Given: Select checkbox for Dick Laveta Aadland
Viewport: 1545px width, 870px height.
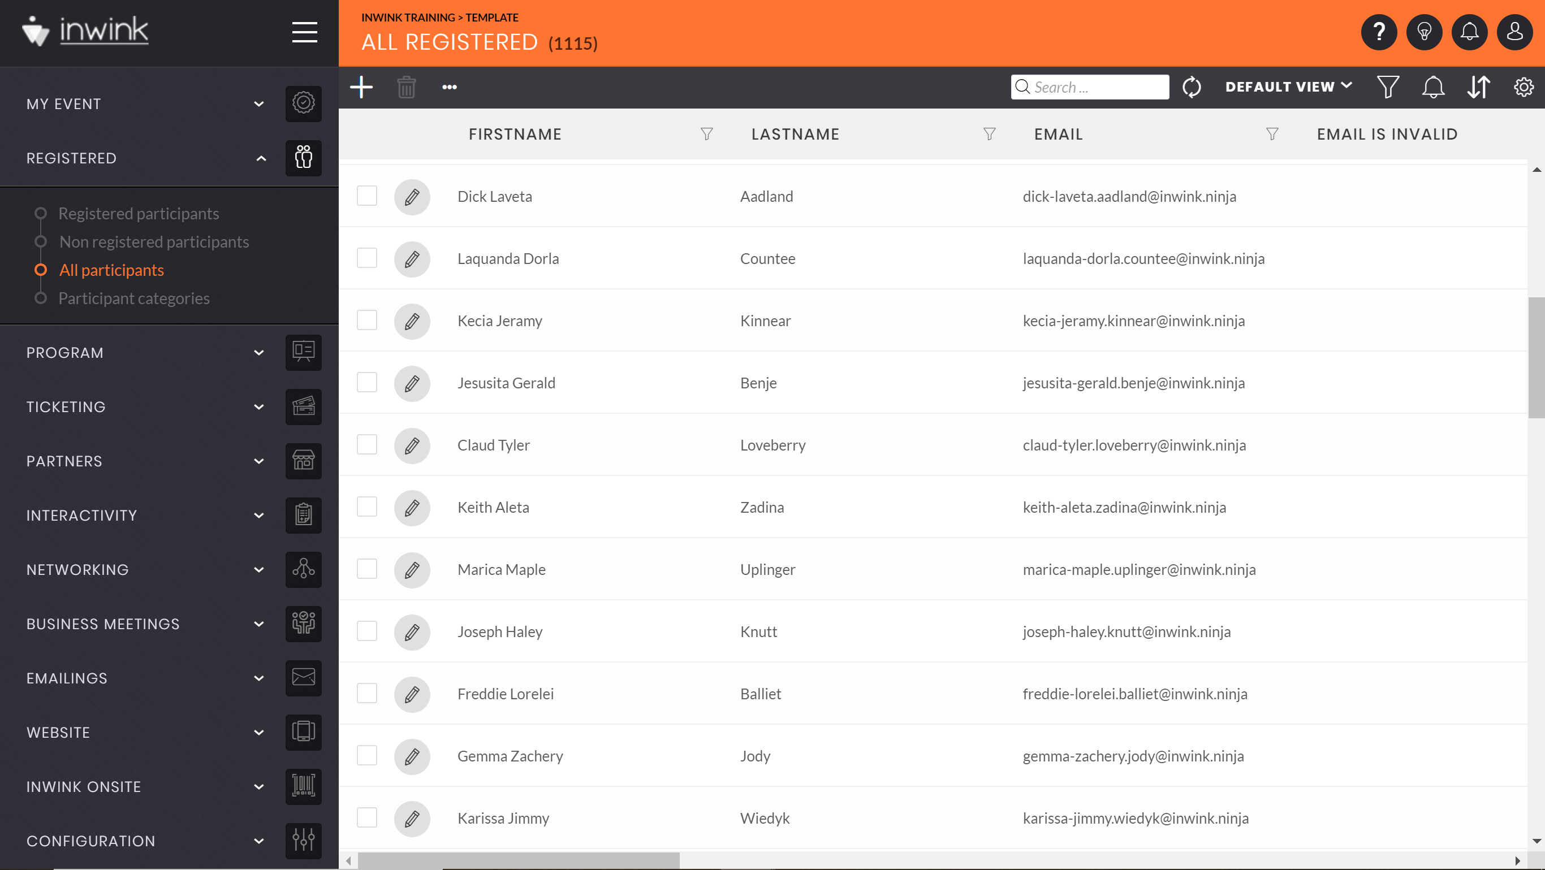Looking at the screenshot, I should pos(366,196).
